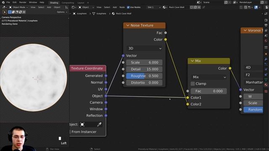Open the Render properties tab icon
The height and width of the screenshot is (151, 269).
pyautogui.click(x=266, y=20)
